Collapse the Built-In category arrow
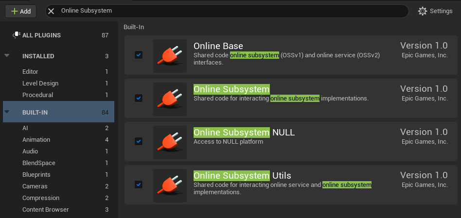461x218 pixels. tap(7, 112)
